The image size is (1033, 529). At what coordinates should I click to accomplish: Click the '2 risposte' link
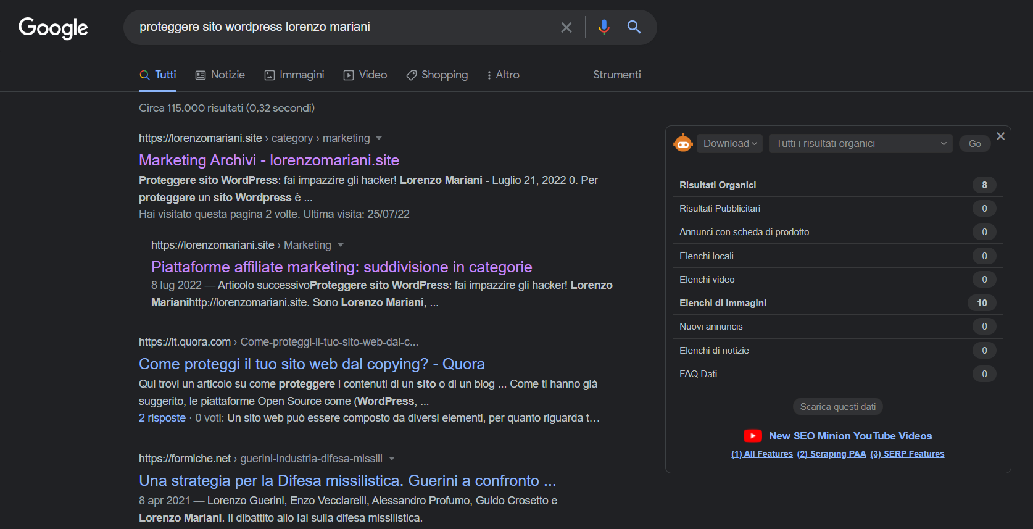[162, 418]
